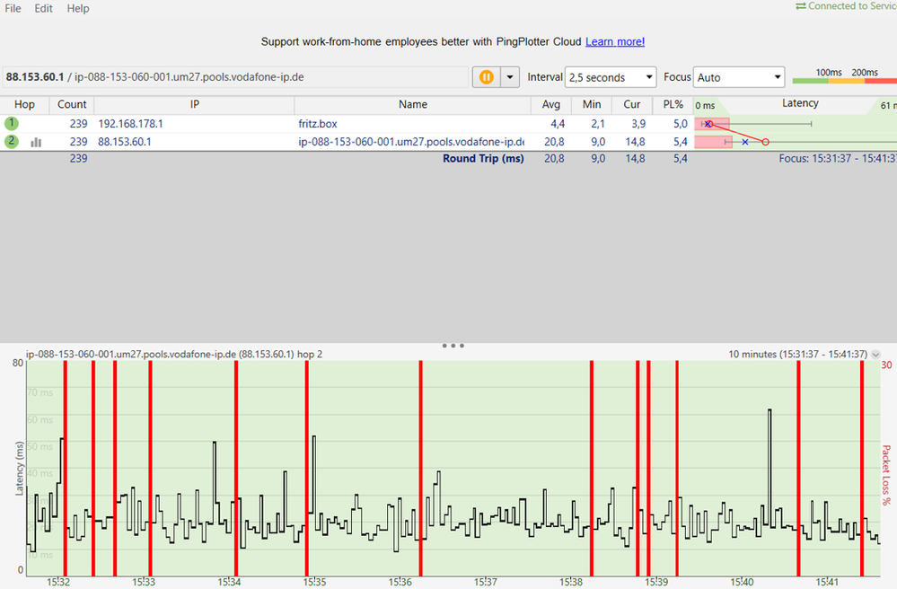Viewport: 897px width, 589px height.
Task: Expand the timeline graph period chevron
Action: coord(875,355)
